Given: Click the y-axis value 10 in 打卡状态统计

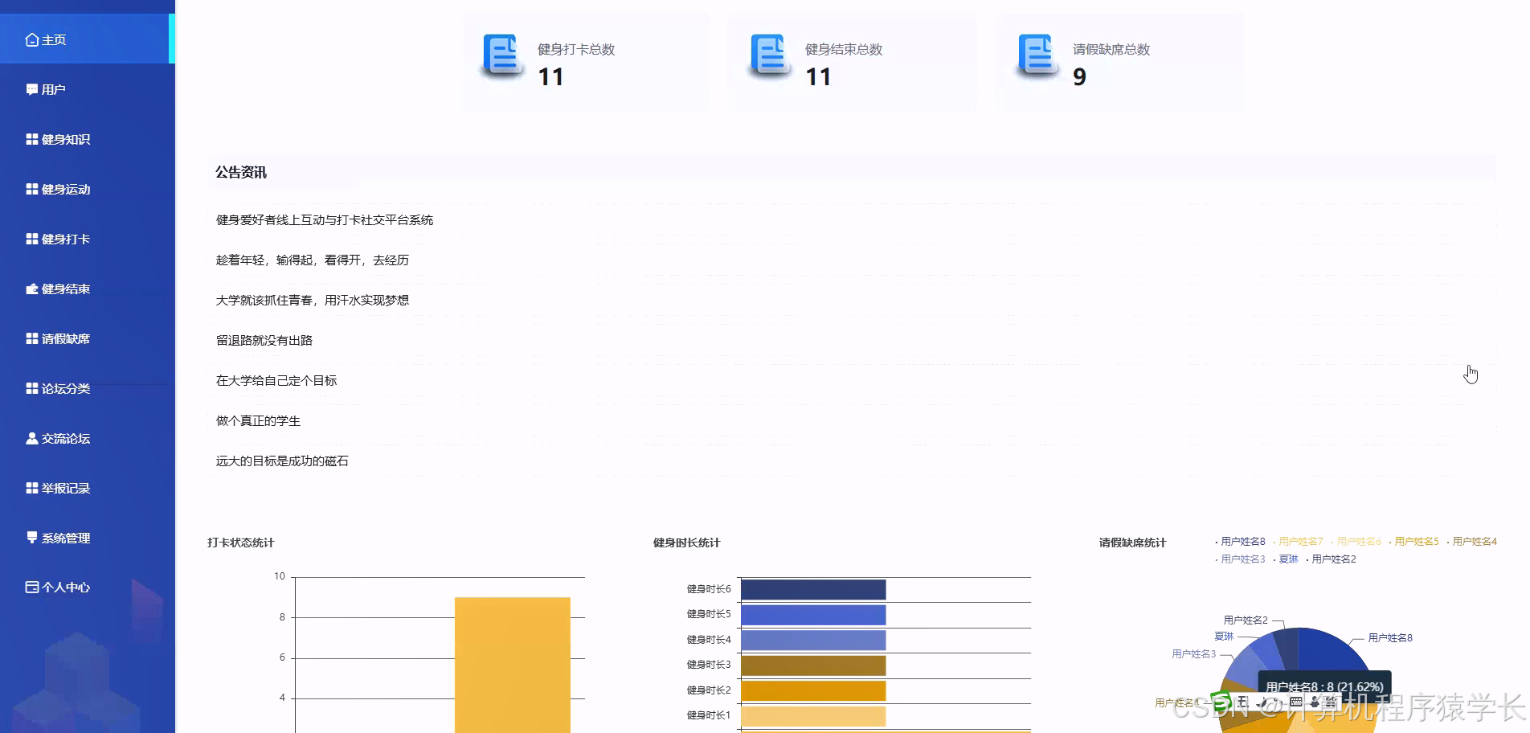Looking at the screenshot, I should [280, 576].
